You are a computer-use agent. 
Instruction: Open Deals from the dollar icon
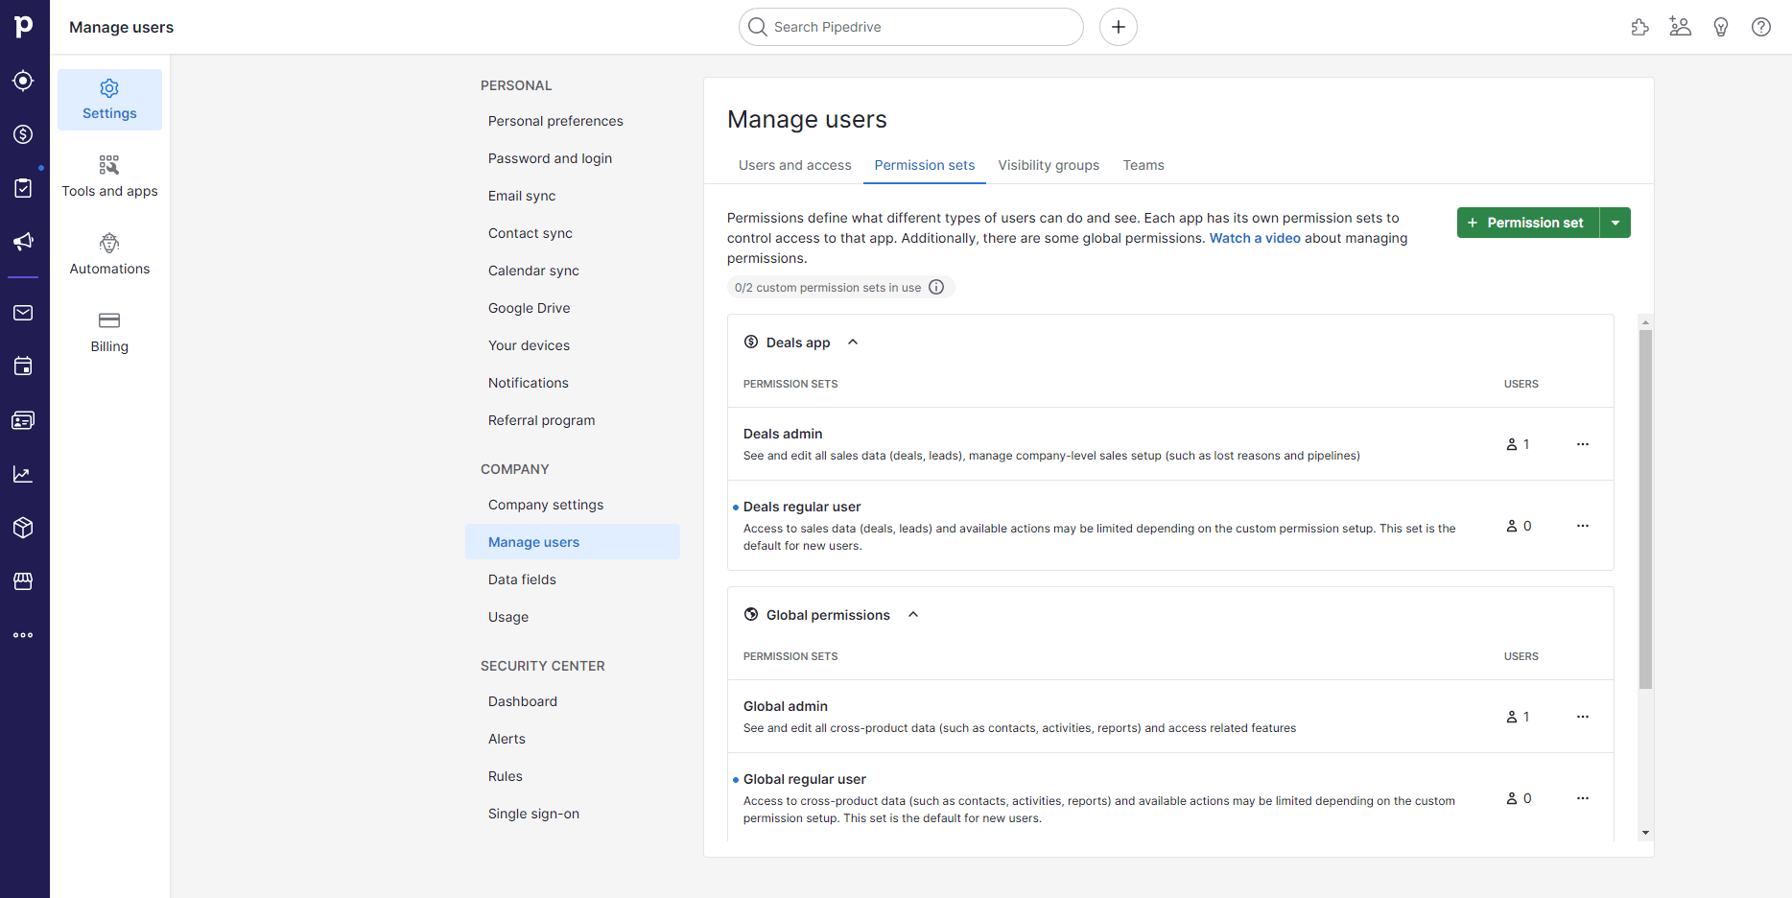click(x=23, y=134)
